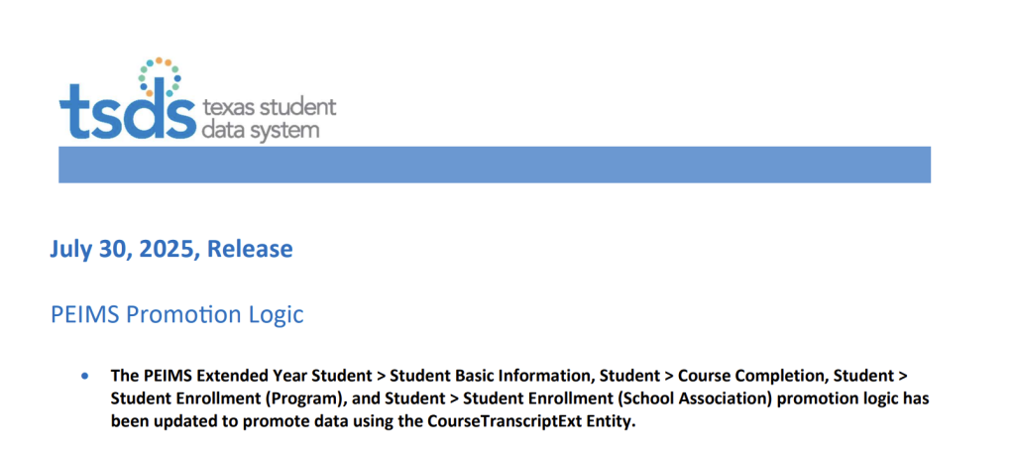Click the words "promotion logic has"
Viewport: 1015px width, 450px height.
tap(853, 398)
